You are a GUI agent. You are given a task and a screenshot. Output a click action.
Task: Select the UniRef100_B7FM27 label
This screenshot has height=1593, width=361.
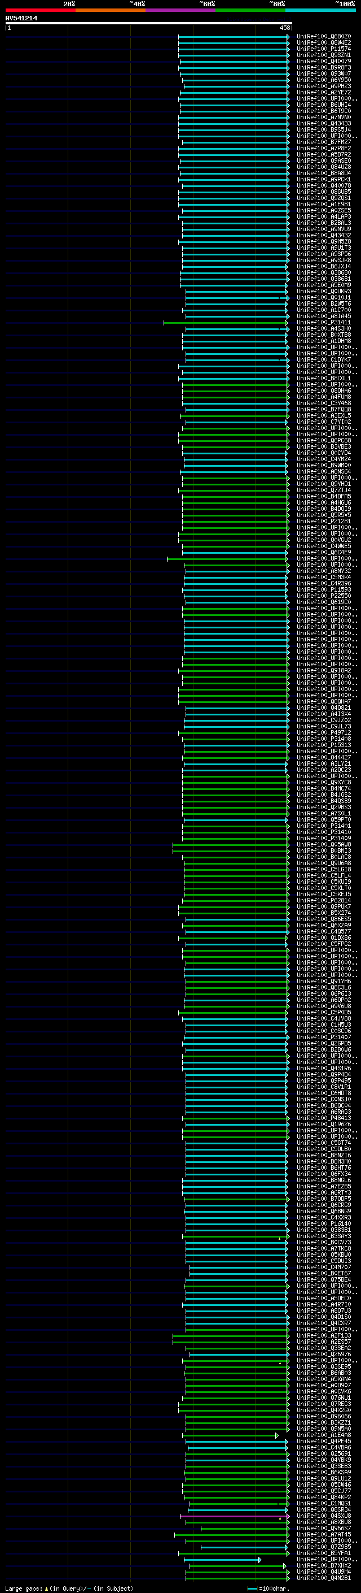pyautogui.click(x=324, y=142)
